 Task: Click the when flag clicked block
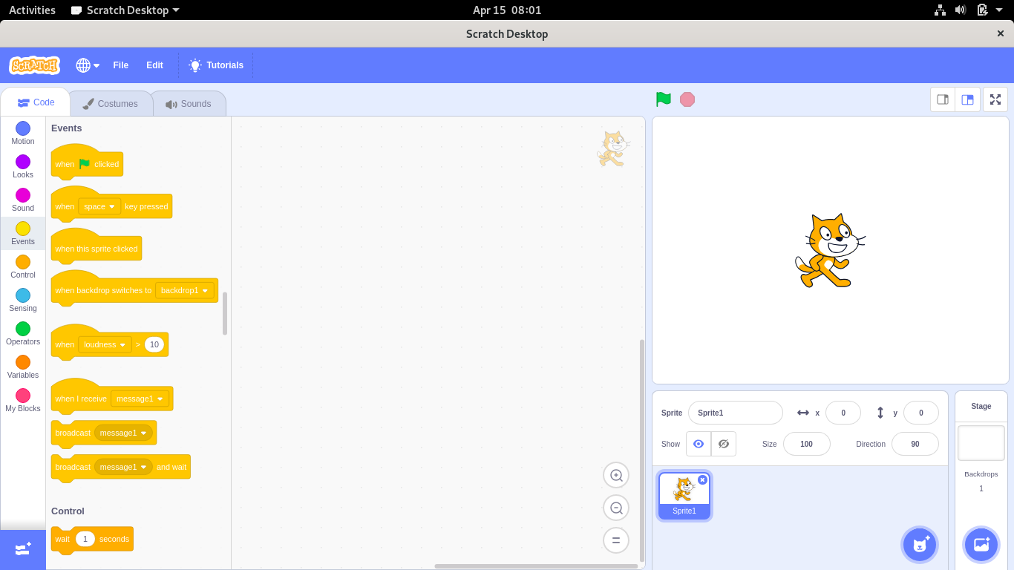pos(87,163)
